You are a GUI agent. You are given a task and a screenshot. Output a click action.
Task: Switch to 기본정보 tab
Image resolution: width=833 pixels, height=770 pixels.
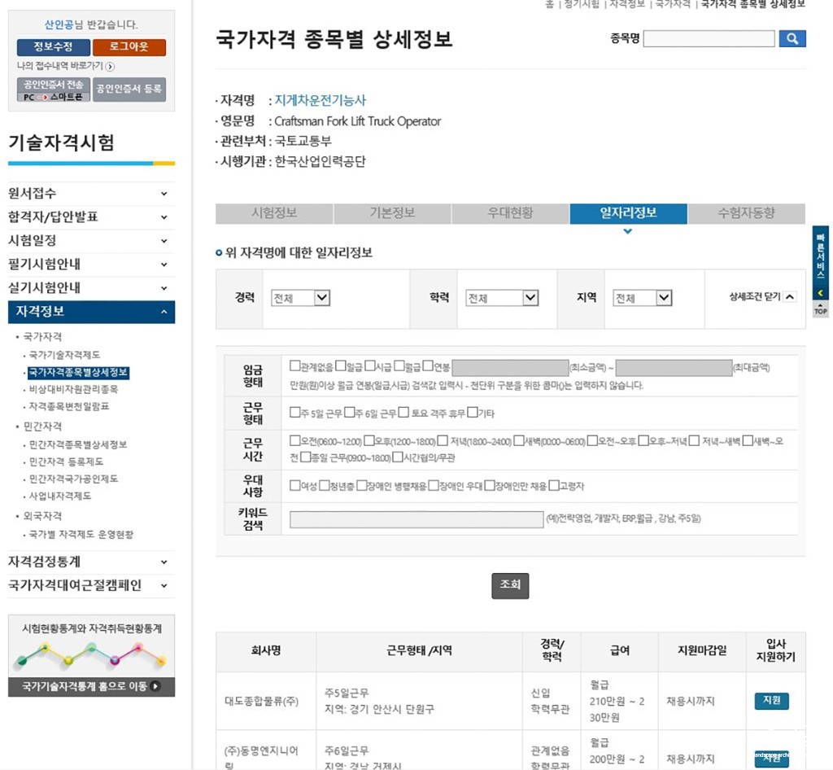pyautogui.click(x=392, y=213)
